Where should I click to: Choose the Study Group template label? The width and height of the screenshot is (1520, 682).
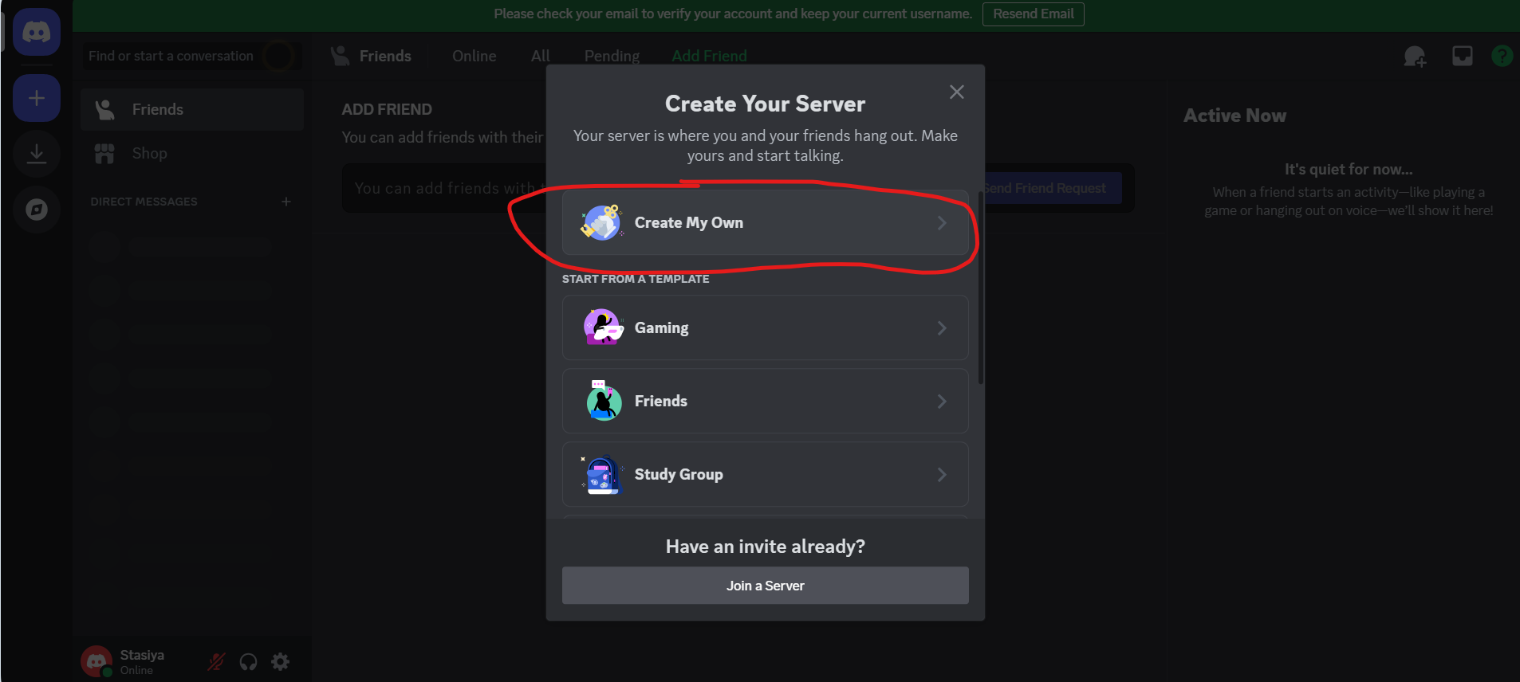679,474
